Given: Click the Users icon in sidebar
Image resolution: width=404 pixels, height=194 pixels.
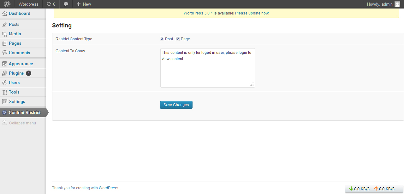Looking at the screenshot, I should coord(5,83).
